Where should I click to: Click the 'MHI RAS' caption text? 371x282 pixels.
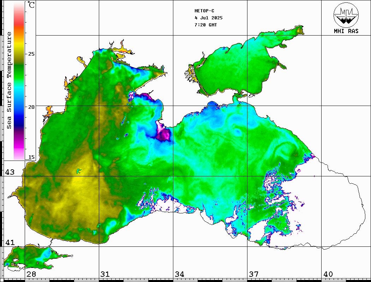(346, 31)
